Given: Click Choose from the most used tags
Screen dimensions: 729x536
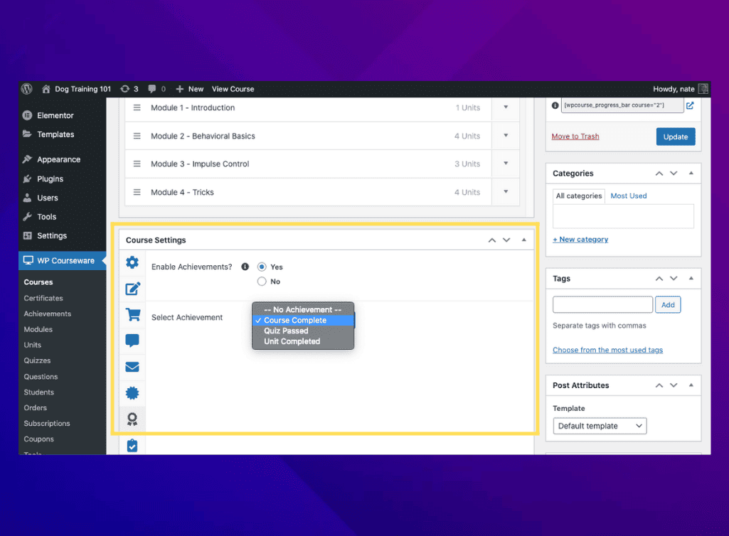Looking at the screenshot, I should click(x=607, y=350).
